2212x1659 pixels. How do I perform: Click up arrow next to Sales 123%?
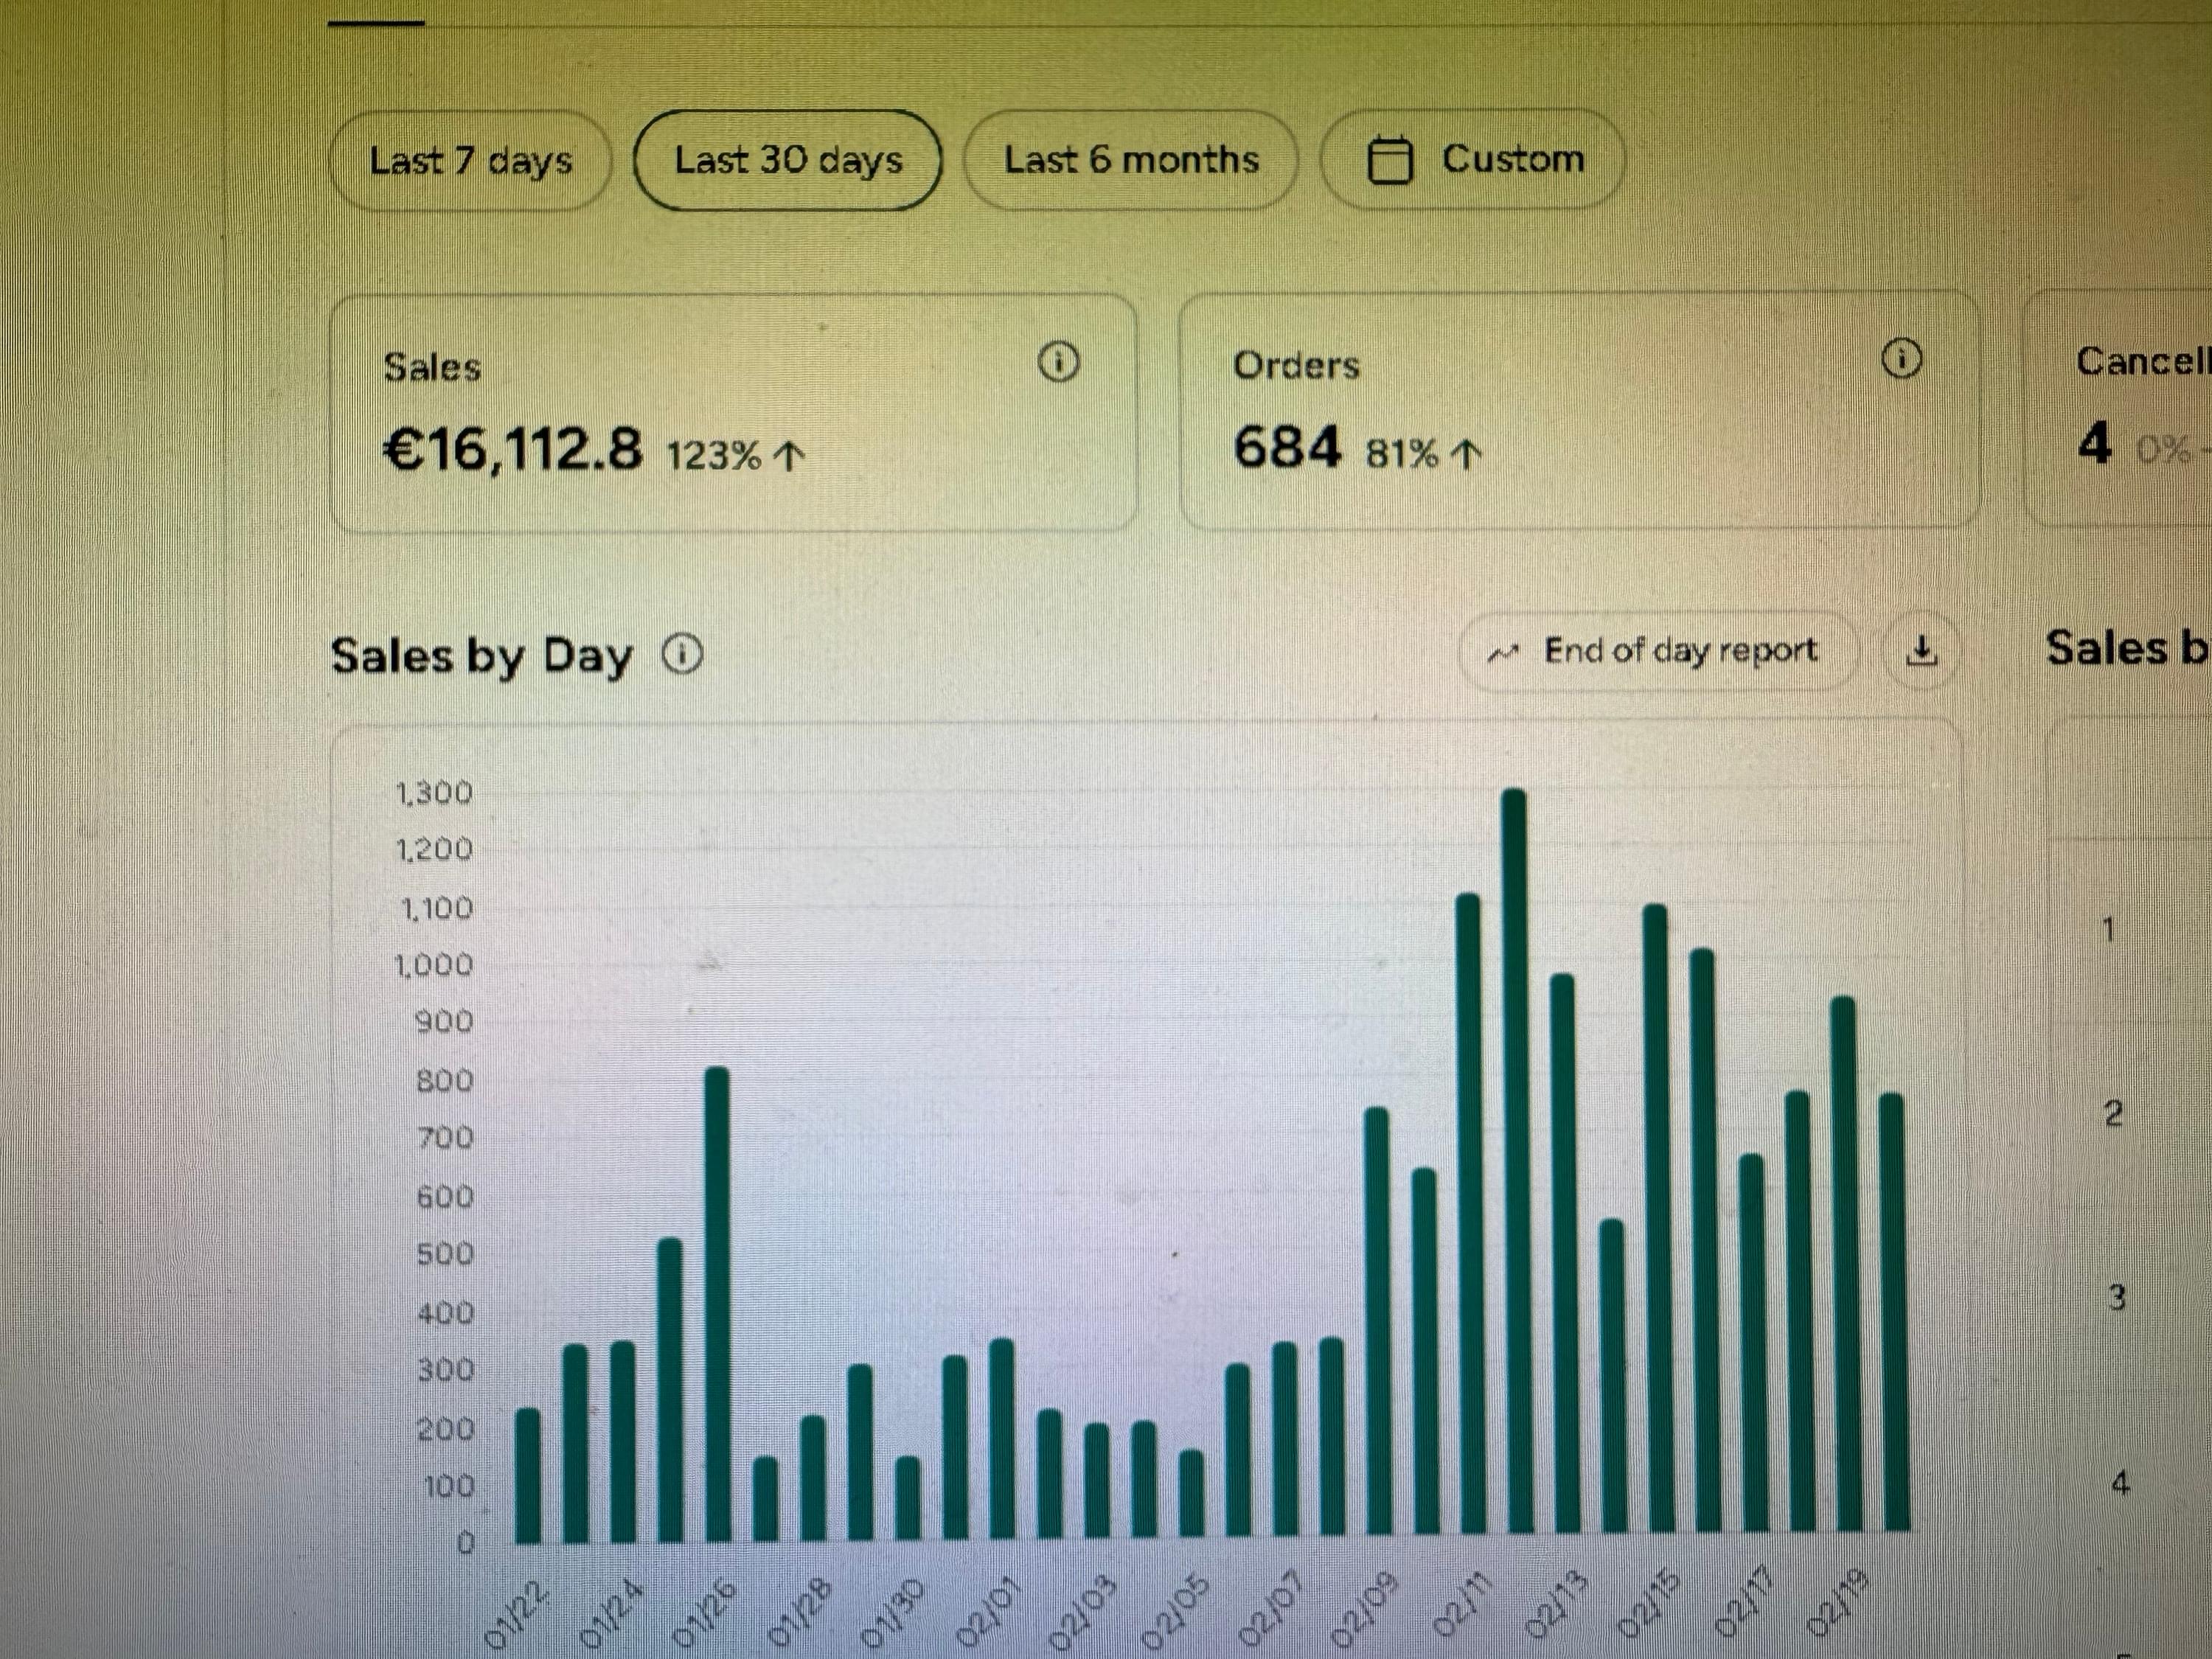pyautogui.click(x=789, y=456)
